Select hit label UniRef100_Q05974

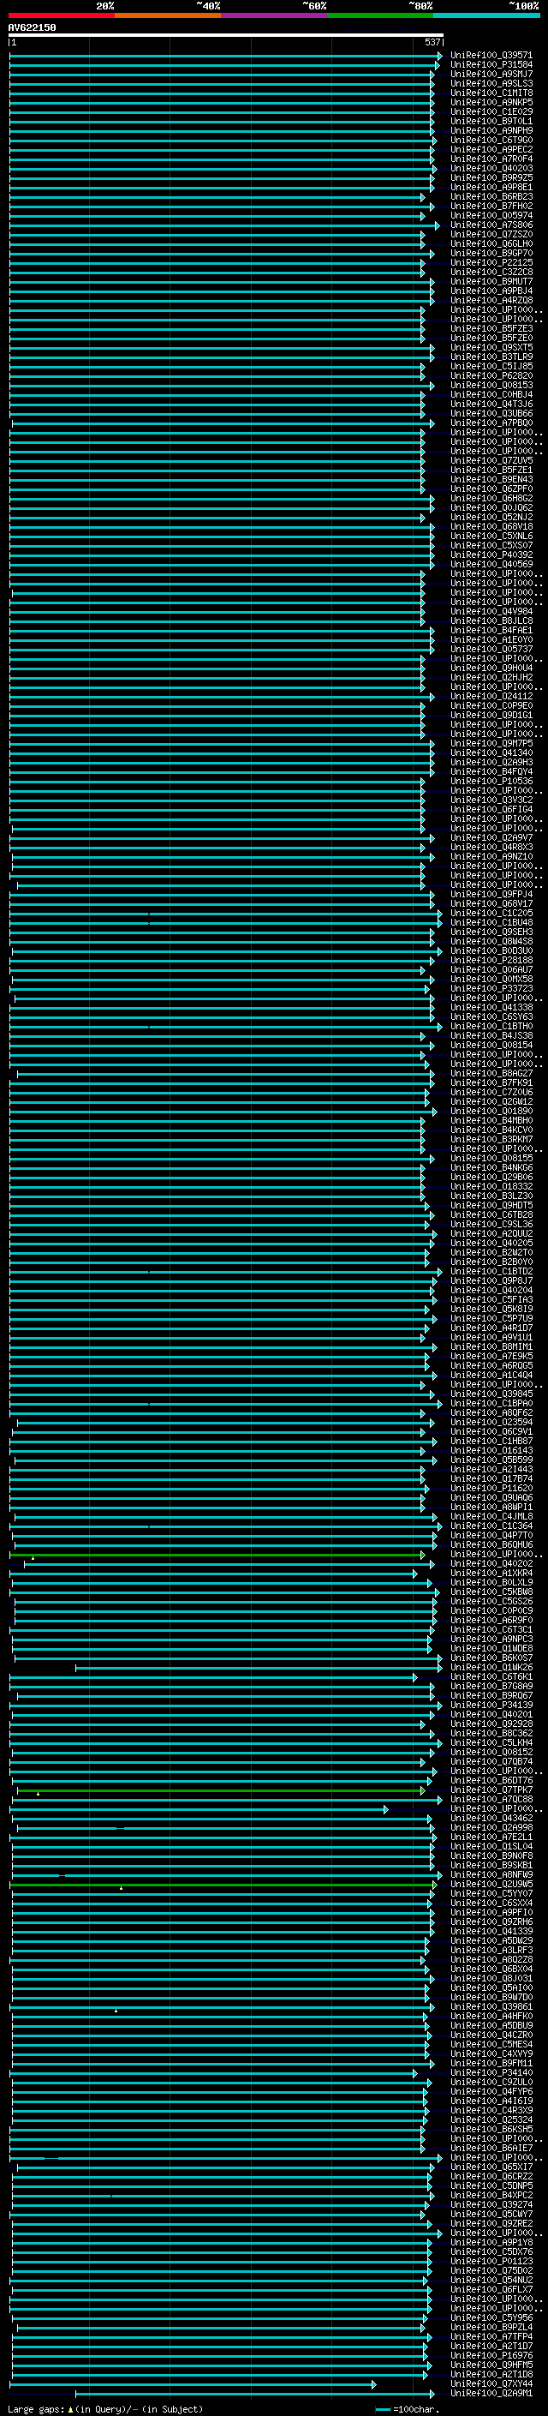(491, 216)
